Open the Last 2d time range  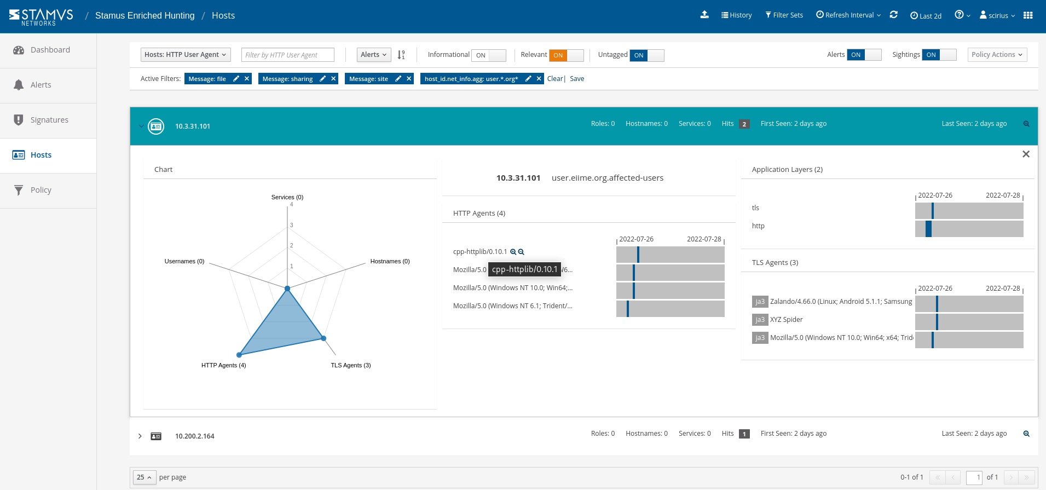[x=926, y=16]
